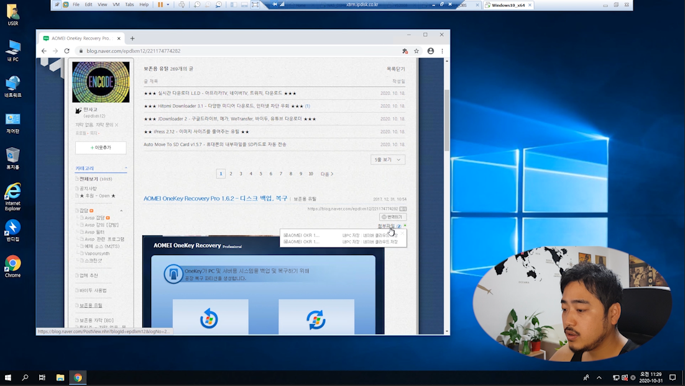Image resolution: width=685 pixels, height=386 pixels.
Task: Open the 5줄 보기 dropdown
Action: pyautogui.click(x=388, y=159)
